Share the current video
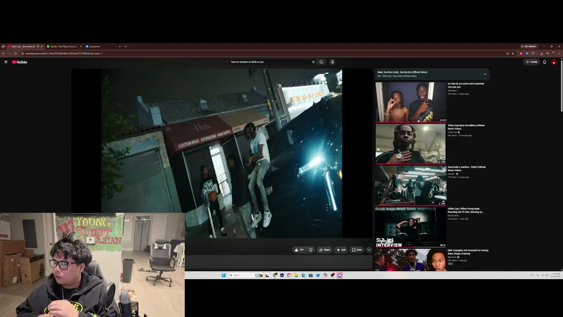This screenshot has height=317, width=563. tap(325, 250)
